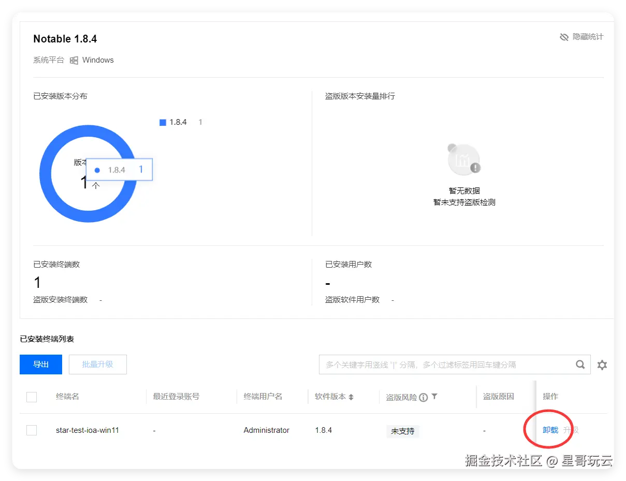Sort by 软件版本 column arrows
This screenshot has width=626, height=481.
point(351,397)
